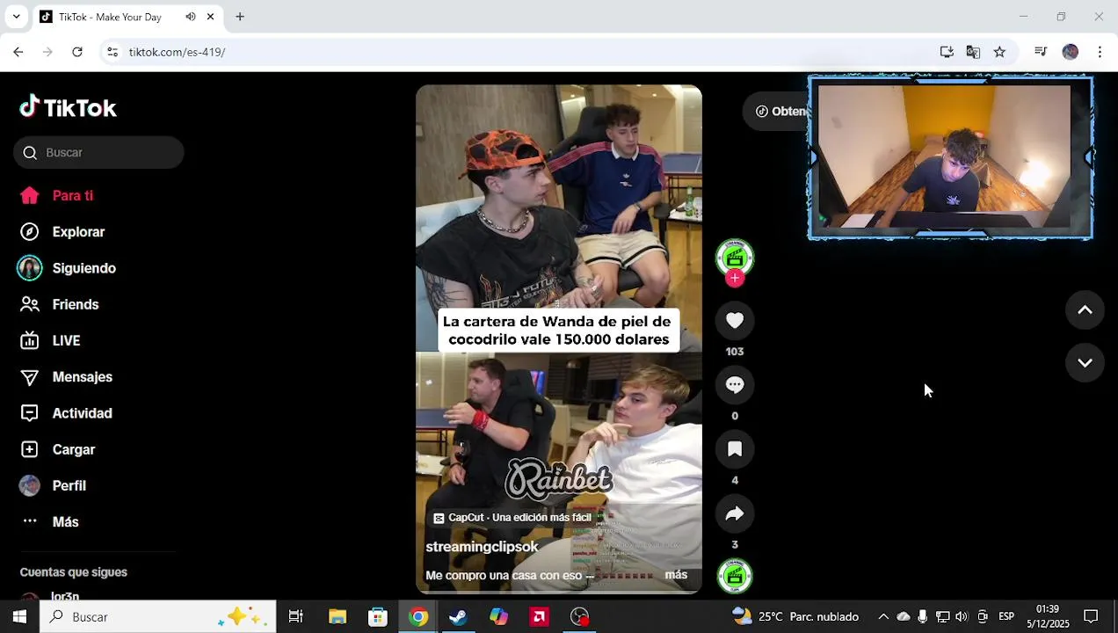Image resolution: width=1118 pixels, height=633 pixels.
Task: Open streamingclipsok profile avatar above like button
Action: click(735, 257)
